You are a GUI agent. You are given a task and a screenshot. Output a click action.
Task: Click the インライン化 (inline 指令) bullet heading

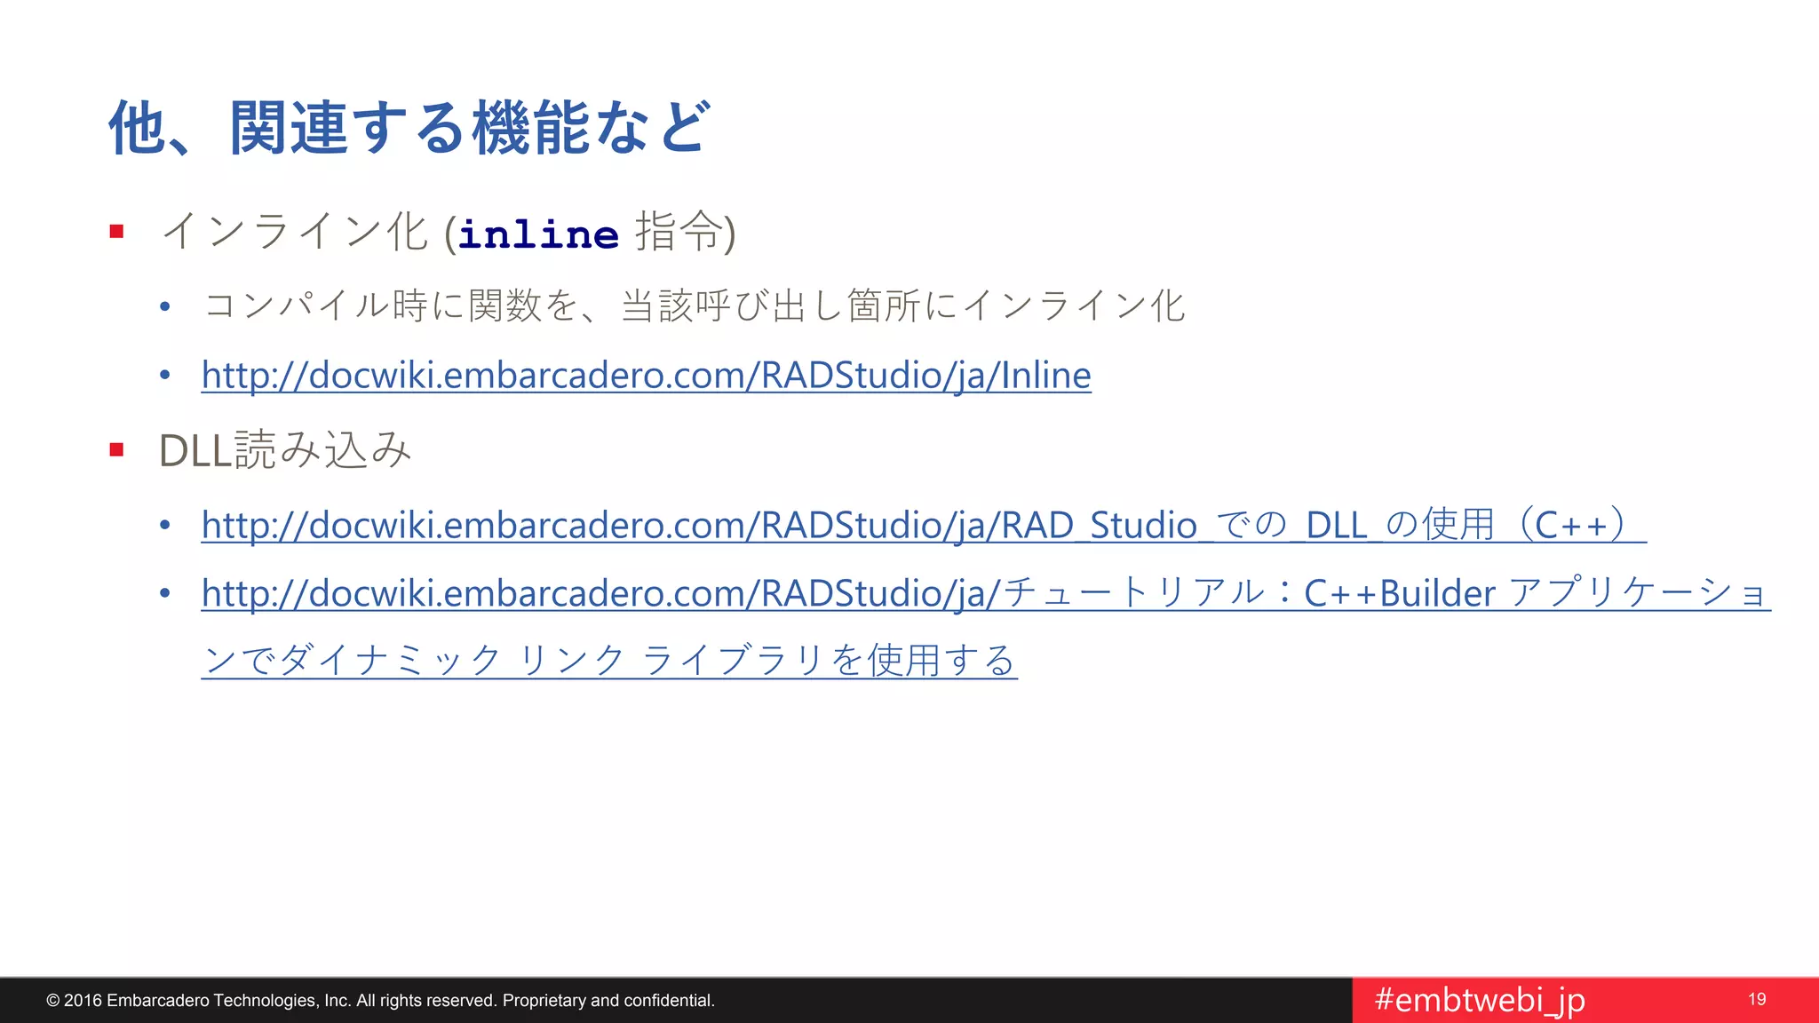click(x=449, y=233)
